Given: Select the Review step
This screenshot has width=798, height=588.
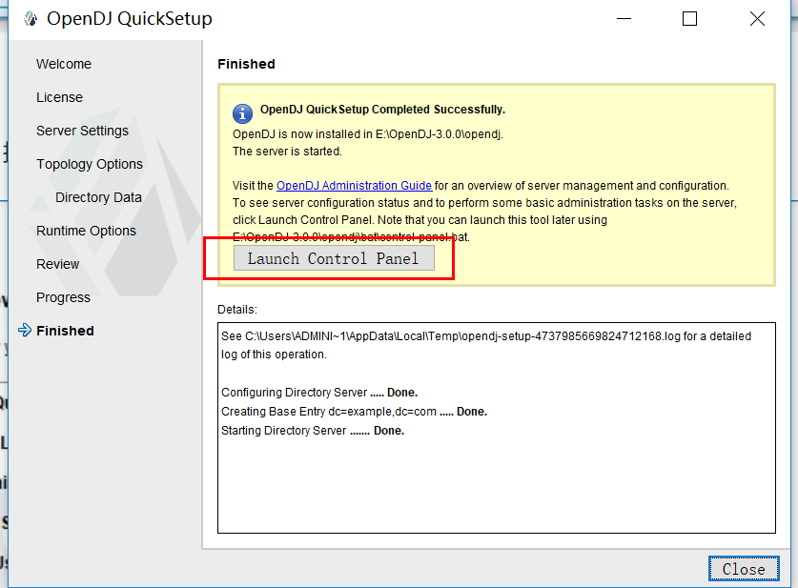Looking at the screenshot, I should coord(58,264).
